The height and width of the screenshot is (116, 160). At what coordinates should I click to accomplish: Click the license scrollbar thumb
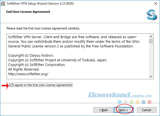151,41
